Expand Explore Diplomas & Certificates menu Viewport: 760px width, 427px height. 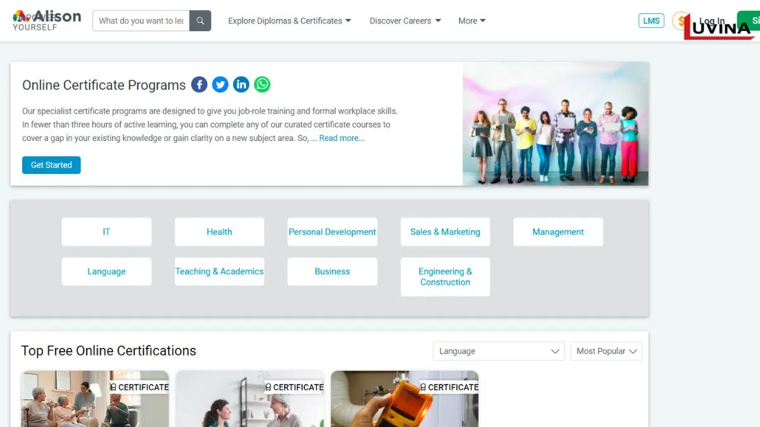[289, 21]
